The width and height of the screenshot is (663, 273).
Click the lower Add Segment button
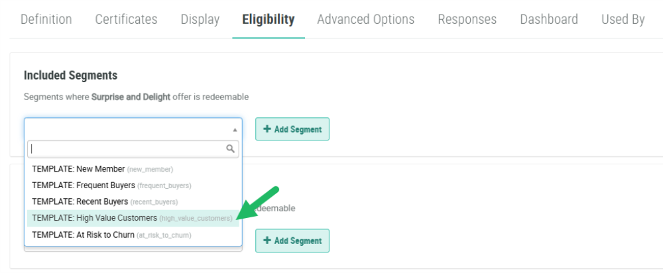[292, 241]
